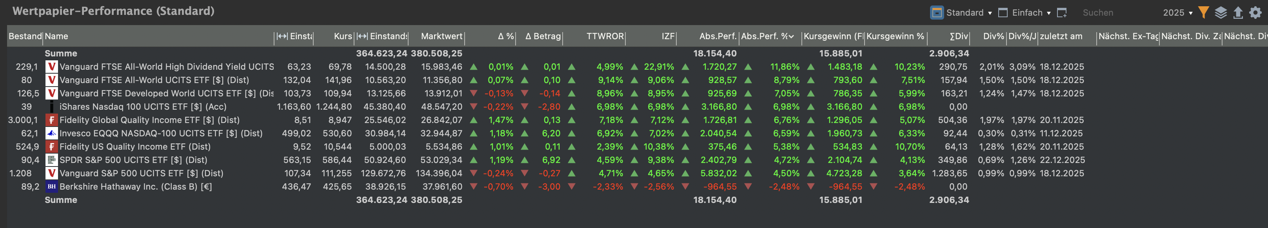Click the Vanguard logo of High Dividend Yield
The image size is (1268, 228).
click(x=51, y=67)
